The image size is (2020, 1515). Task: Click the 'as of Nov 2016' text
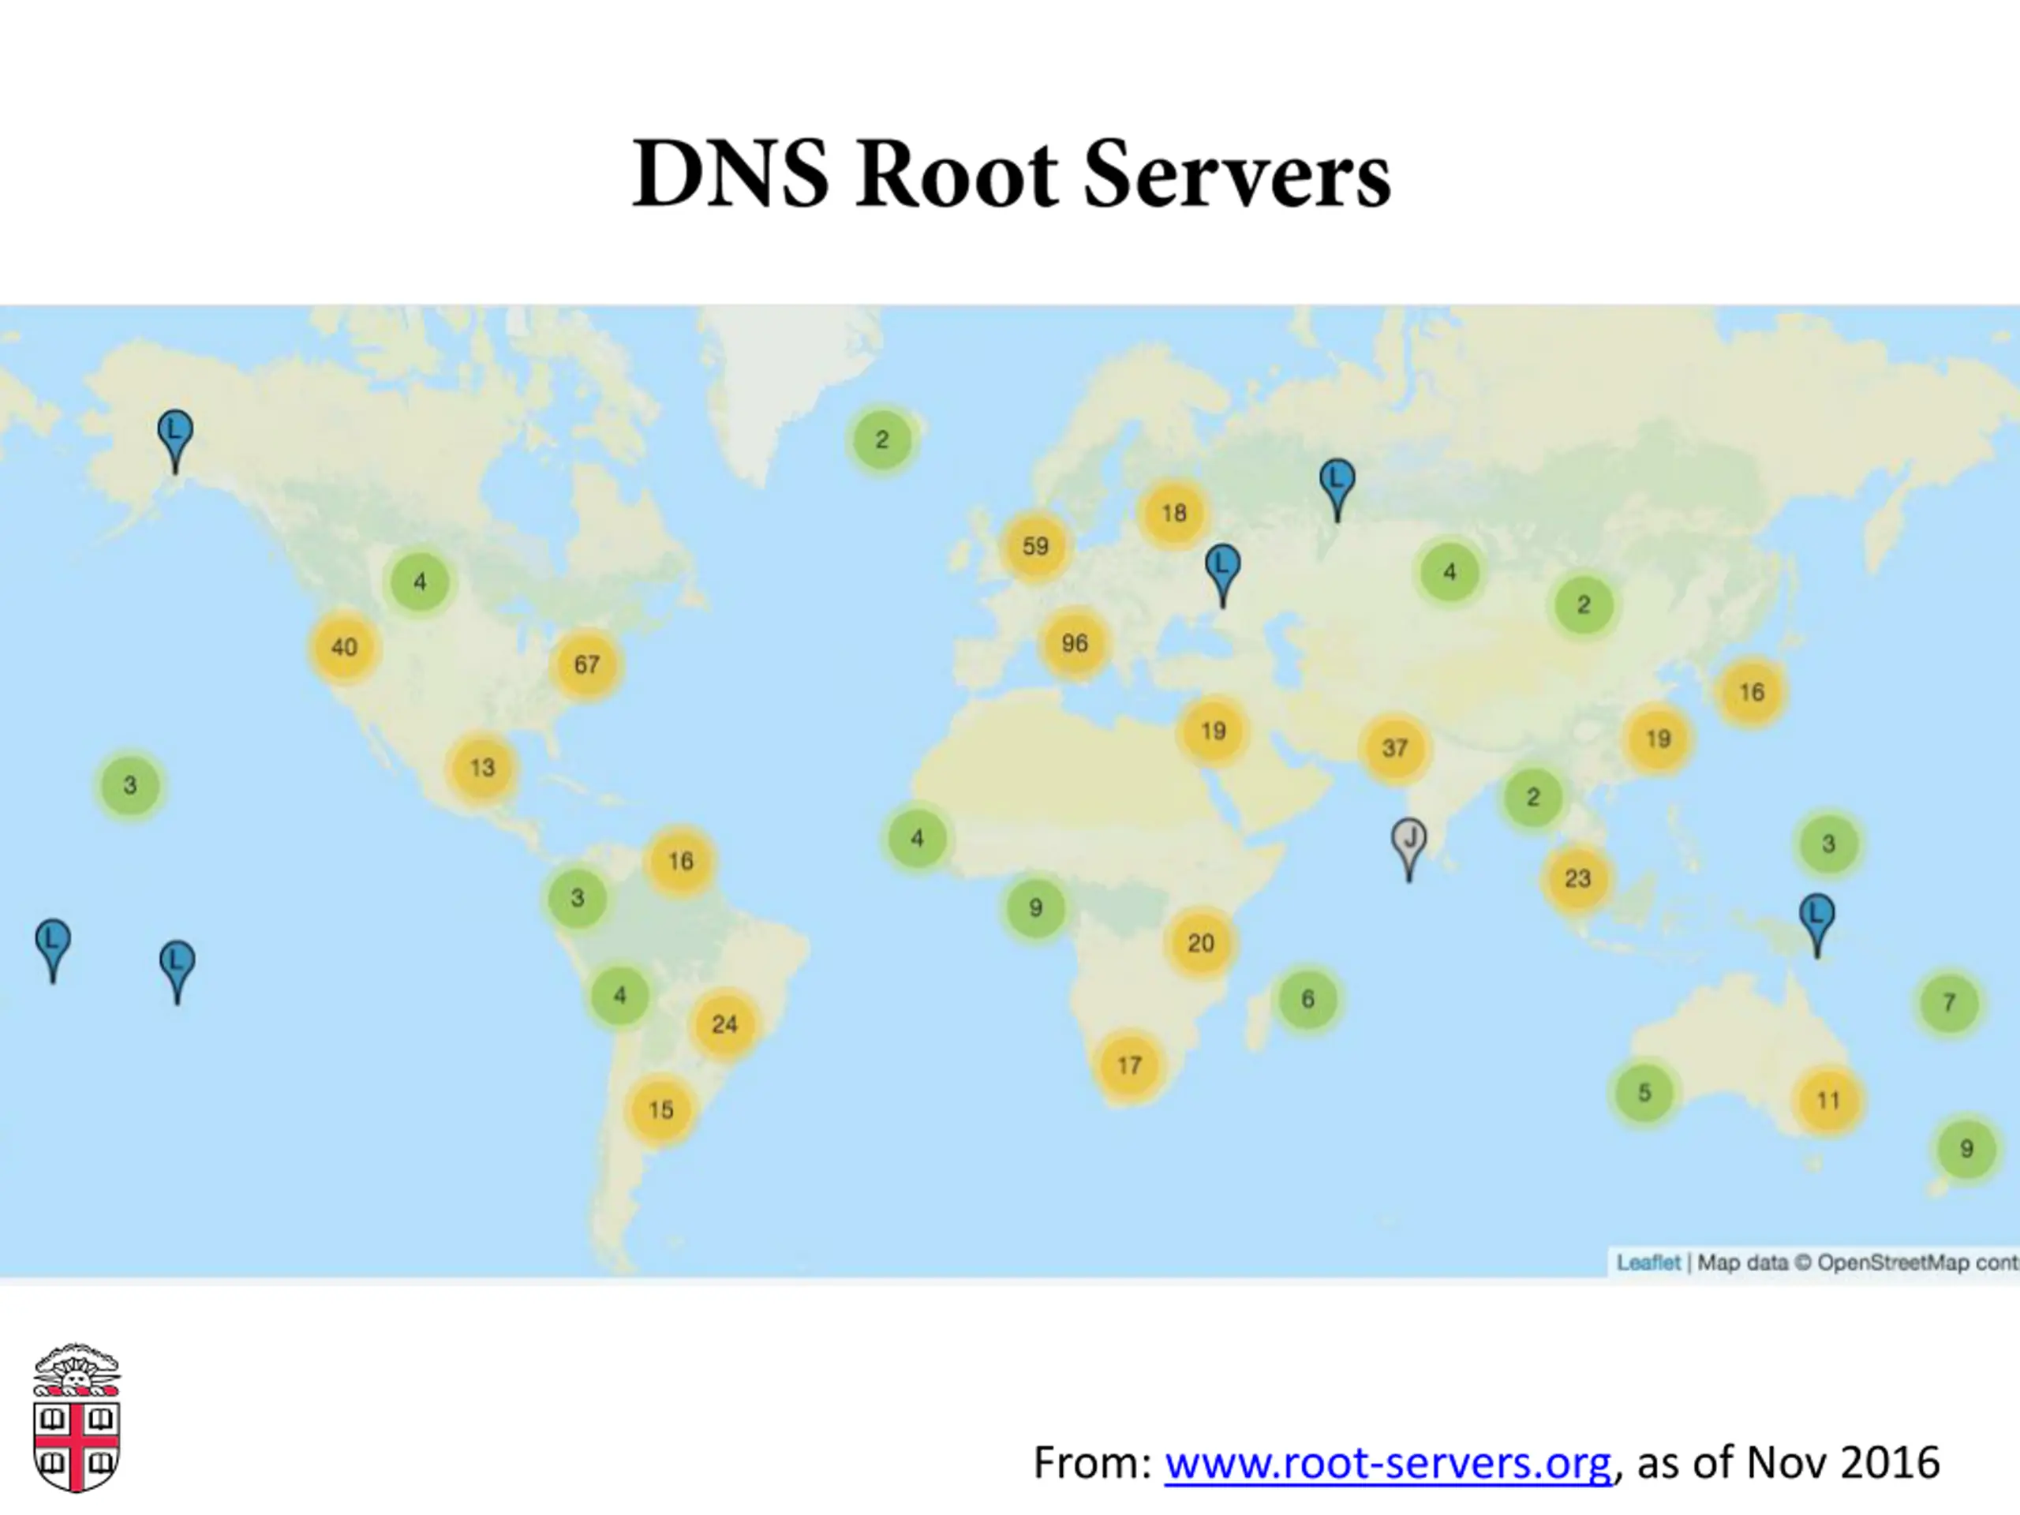pos(1788,1464)
